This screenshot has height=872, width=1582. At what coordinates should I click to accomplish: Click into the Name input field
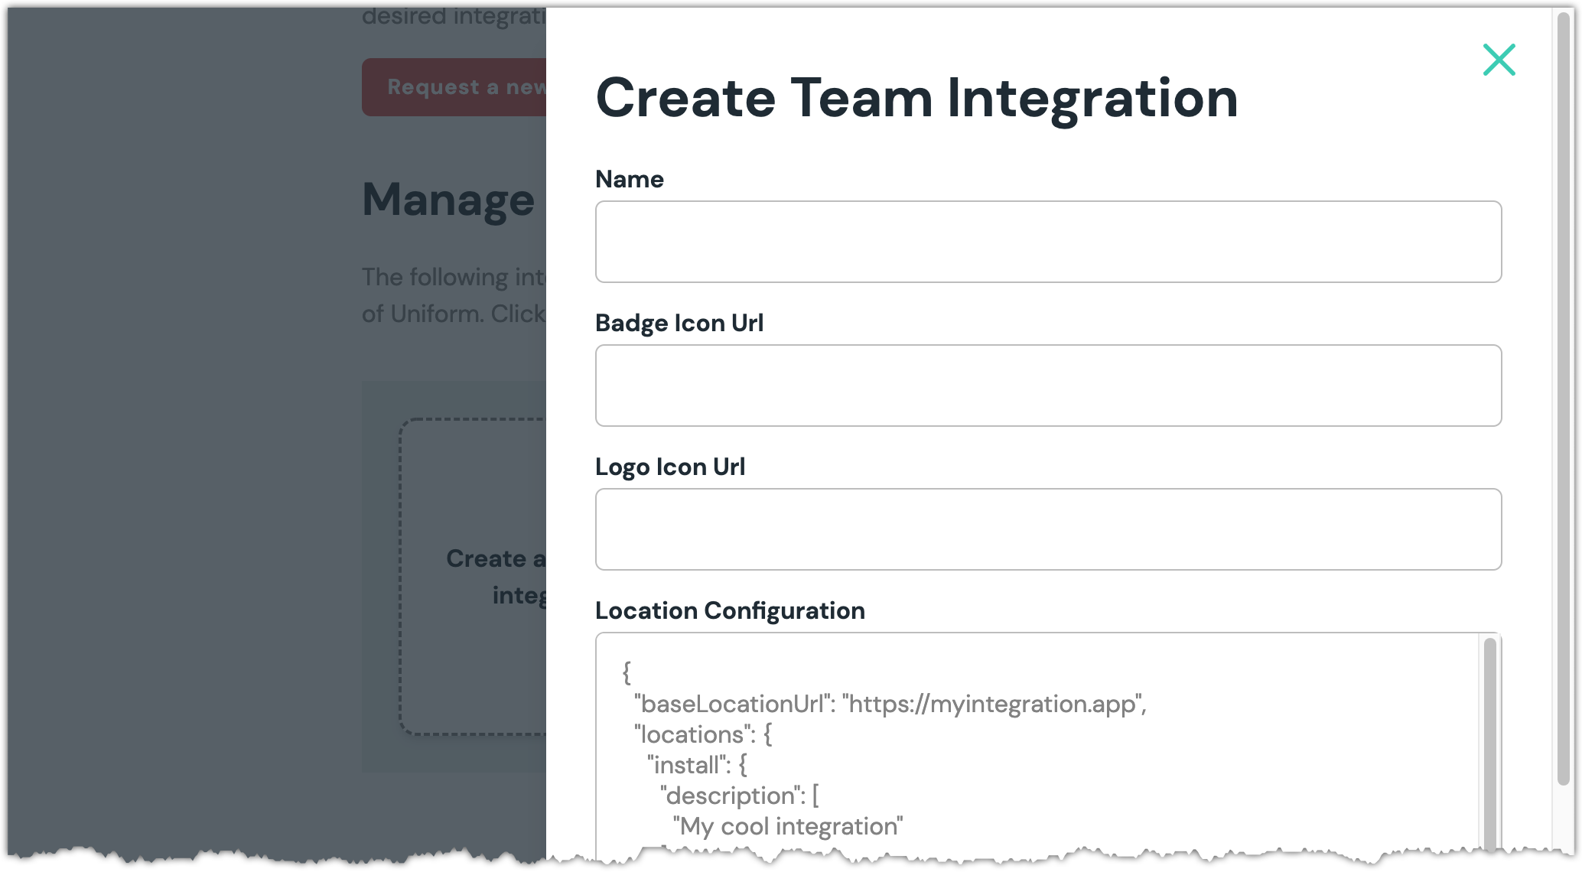pyautogui.click(x=1048, y=242)
